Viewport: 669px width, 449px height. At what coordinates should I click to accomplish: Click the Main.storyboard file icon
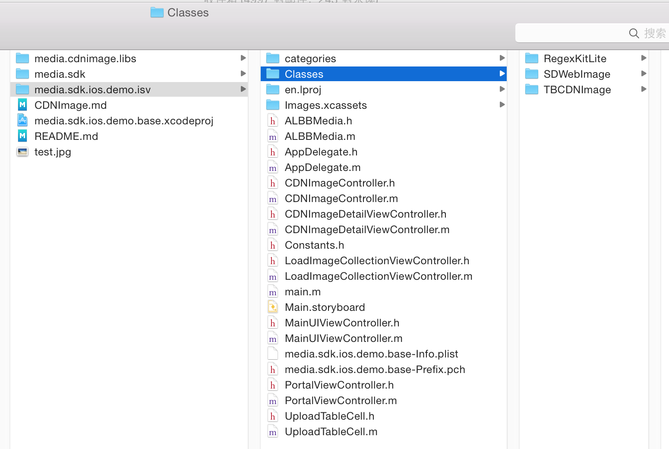tap(273, 307)
